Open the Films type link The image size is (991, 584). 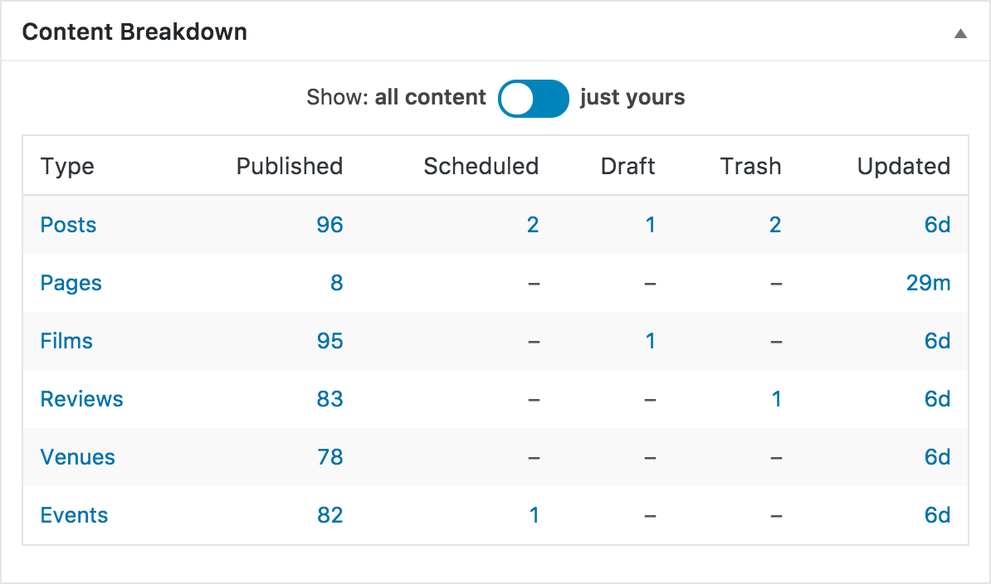point(66,341)
